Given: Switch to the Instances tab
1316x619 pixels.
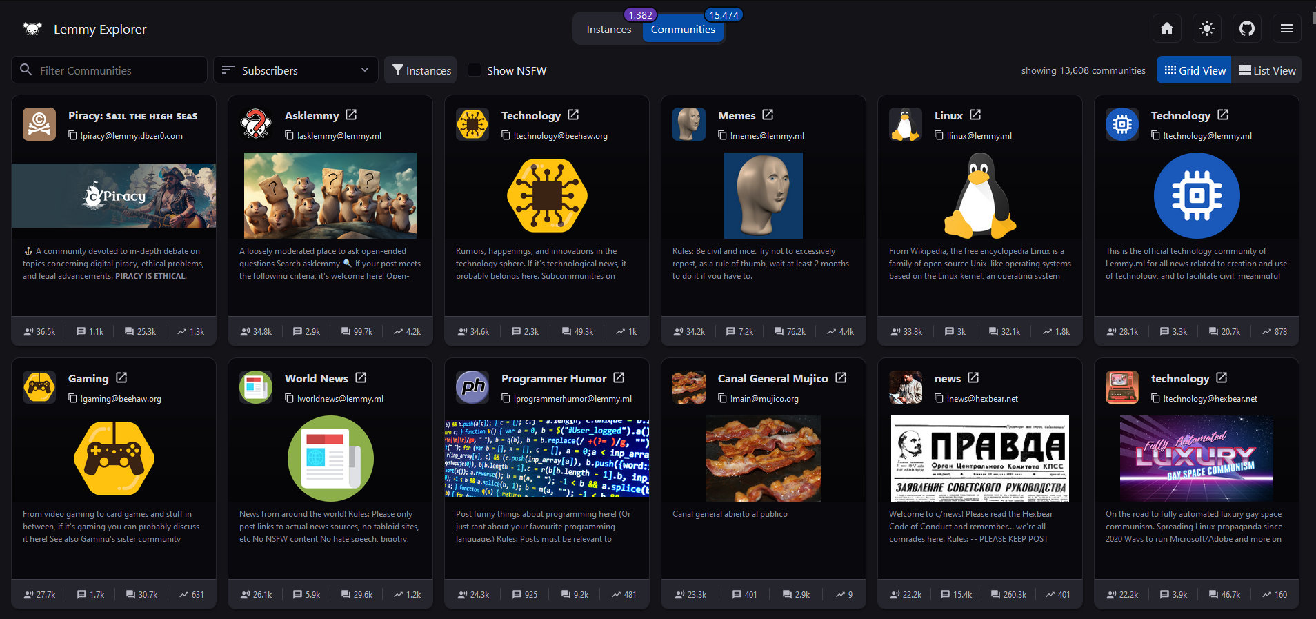Looking at the screenshot, I should point(609,30).
